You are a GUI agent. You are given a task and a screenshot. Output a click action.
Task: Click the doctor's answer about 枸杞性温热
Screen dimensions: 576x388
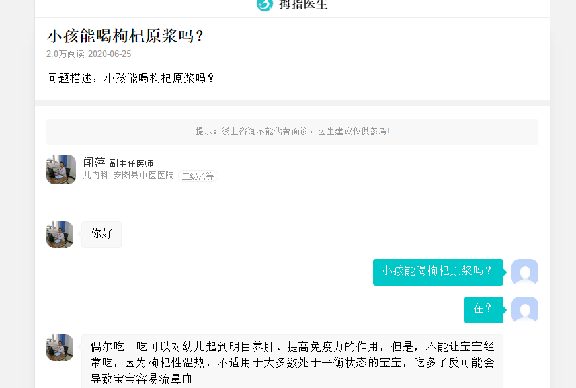click(292, 361)
